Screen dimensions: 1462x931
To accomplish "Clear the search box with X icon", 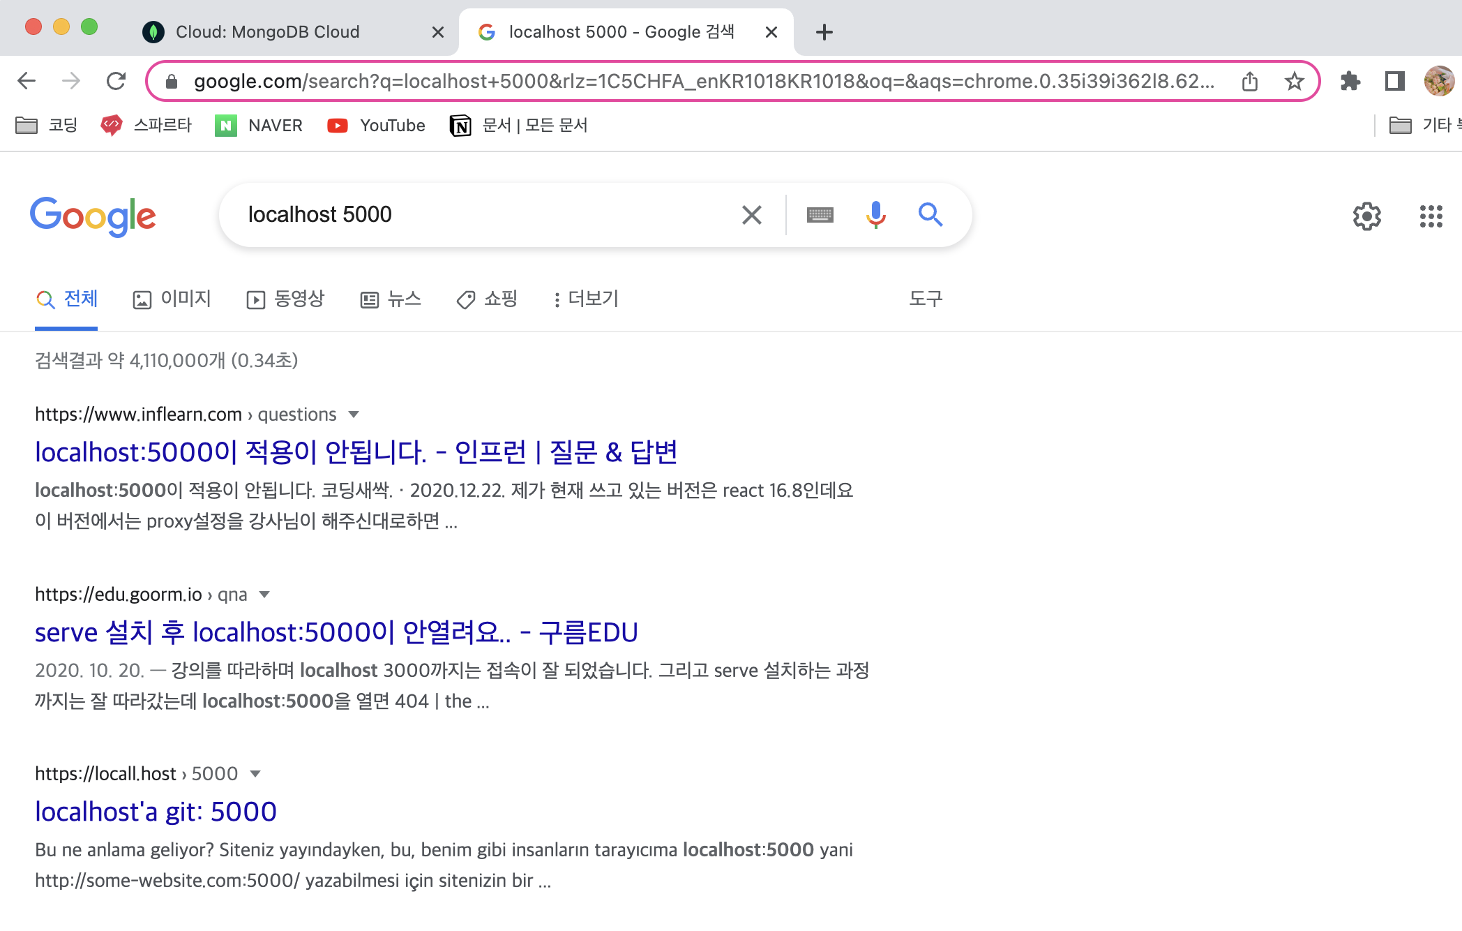I will pos(752,215).
